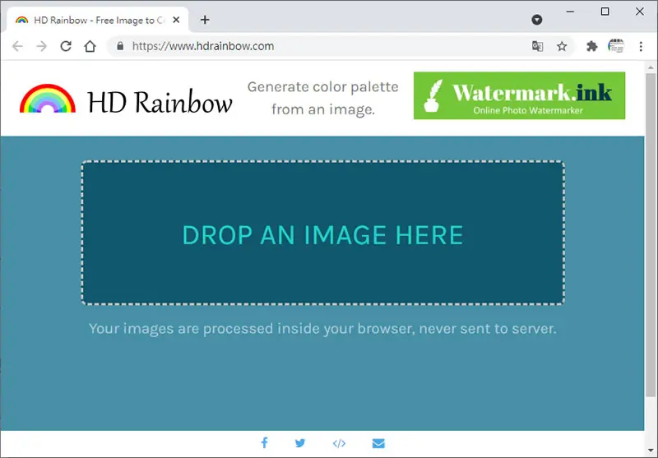Reload the page
The height and width of the screenshot is (458, 658).
pyautogui.click(x=66, y=46)
